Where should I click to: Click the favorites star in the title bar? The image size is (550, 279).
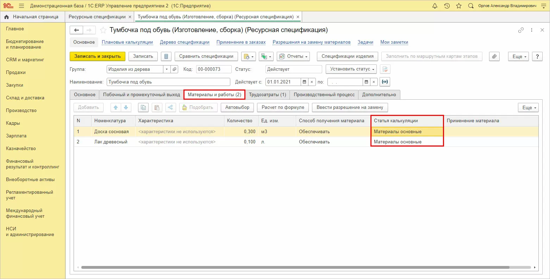(458, 6)
